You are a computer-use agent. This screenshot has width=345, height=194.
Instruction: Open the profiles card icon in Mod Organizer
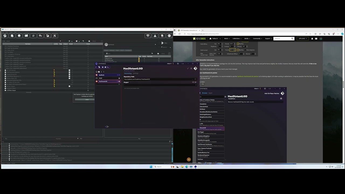coord(26,36)
